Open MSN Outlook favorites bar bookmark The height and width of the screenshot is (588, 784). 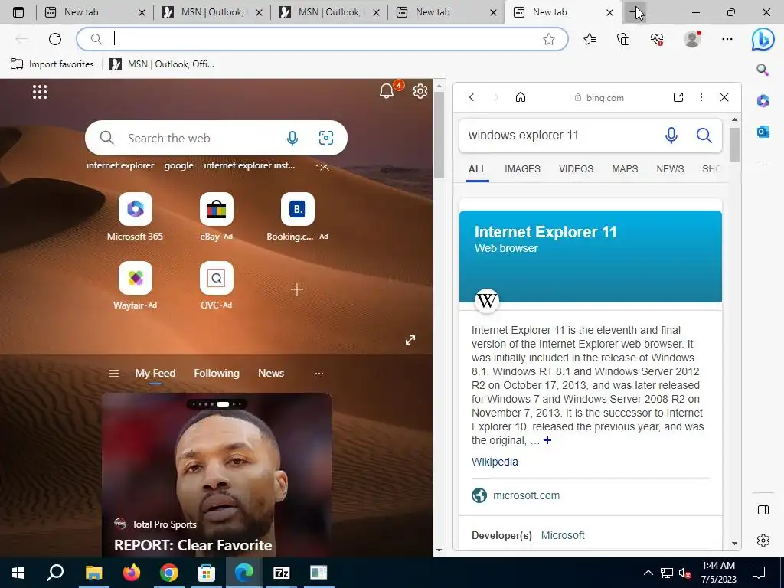pyautogui.click(x=162, y=64)
